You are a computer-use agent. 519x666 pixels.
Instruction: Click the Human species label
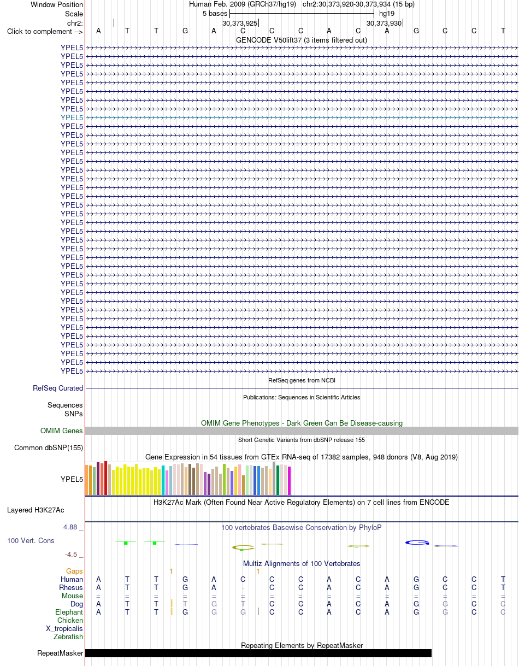pyautogui.click(x=72, y=580)
